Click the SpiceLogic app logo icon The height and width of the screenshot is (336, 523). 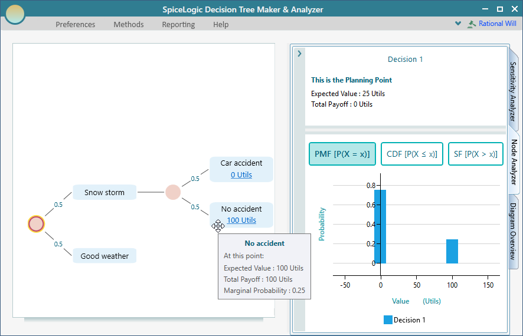[15, 13]
